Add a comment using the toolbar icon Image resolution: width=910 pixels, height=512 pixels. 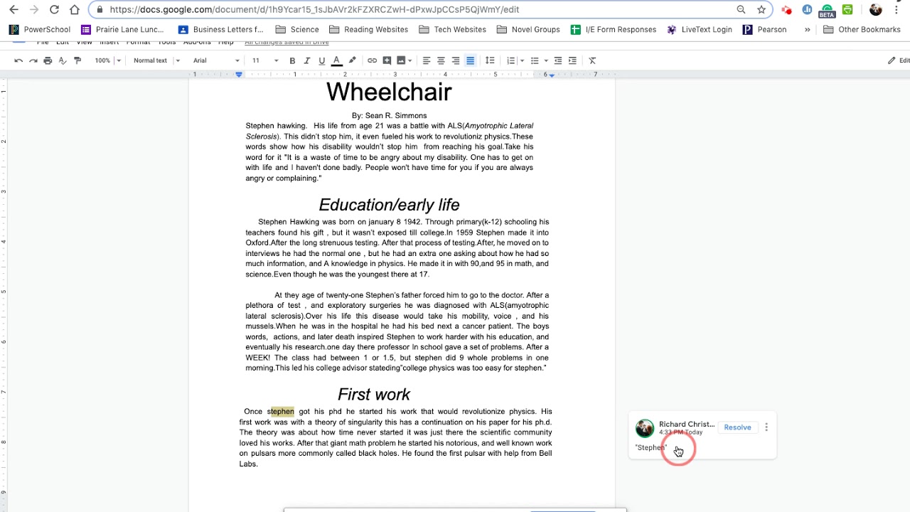[387, 60]
